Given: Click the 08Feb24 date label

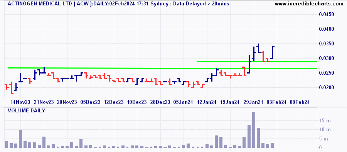Looking at the screenshot, I should 300,102.
